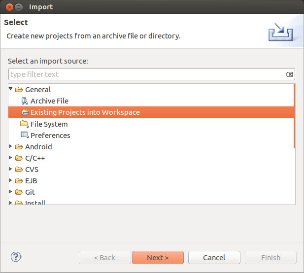Clear the filter text with the erase icon
The image size is (304, 273).
pos(289,74)
